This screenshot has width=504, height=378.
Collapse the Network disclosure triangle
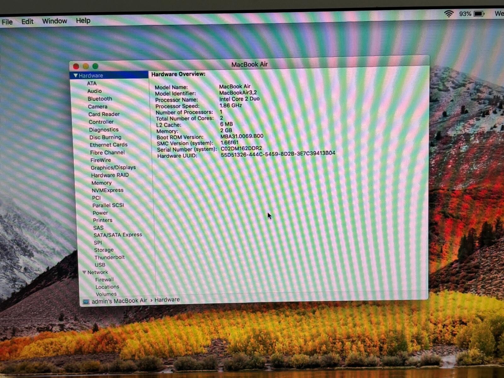[84, 272]
